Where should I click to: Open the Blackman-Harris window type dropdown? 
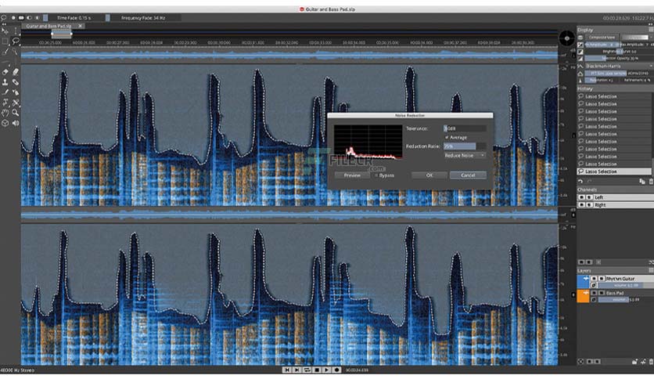coord(619,66)
